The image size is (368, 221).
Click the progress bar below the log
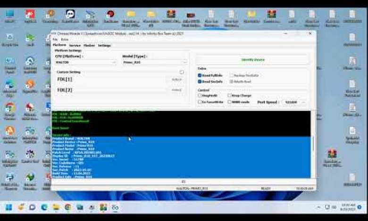tap(184, 182)
